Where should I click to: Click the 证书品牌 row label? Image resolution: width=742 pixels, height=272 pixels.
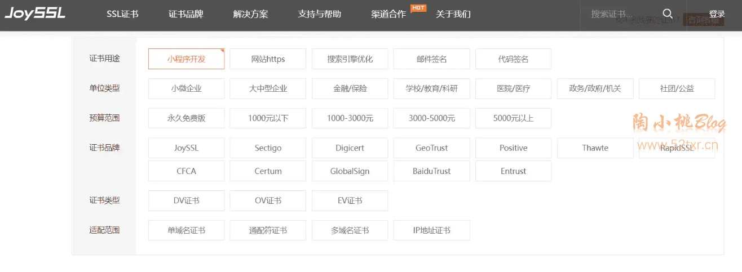point(104,148)
